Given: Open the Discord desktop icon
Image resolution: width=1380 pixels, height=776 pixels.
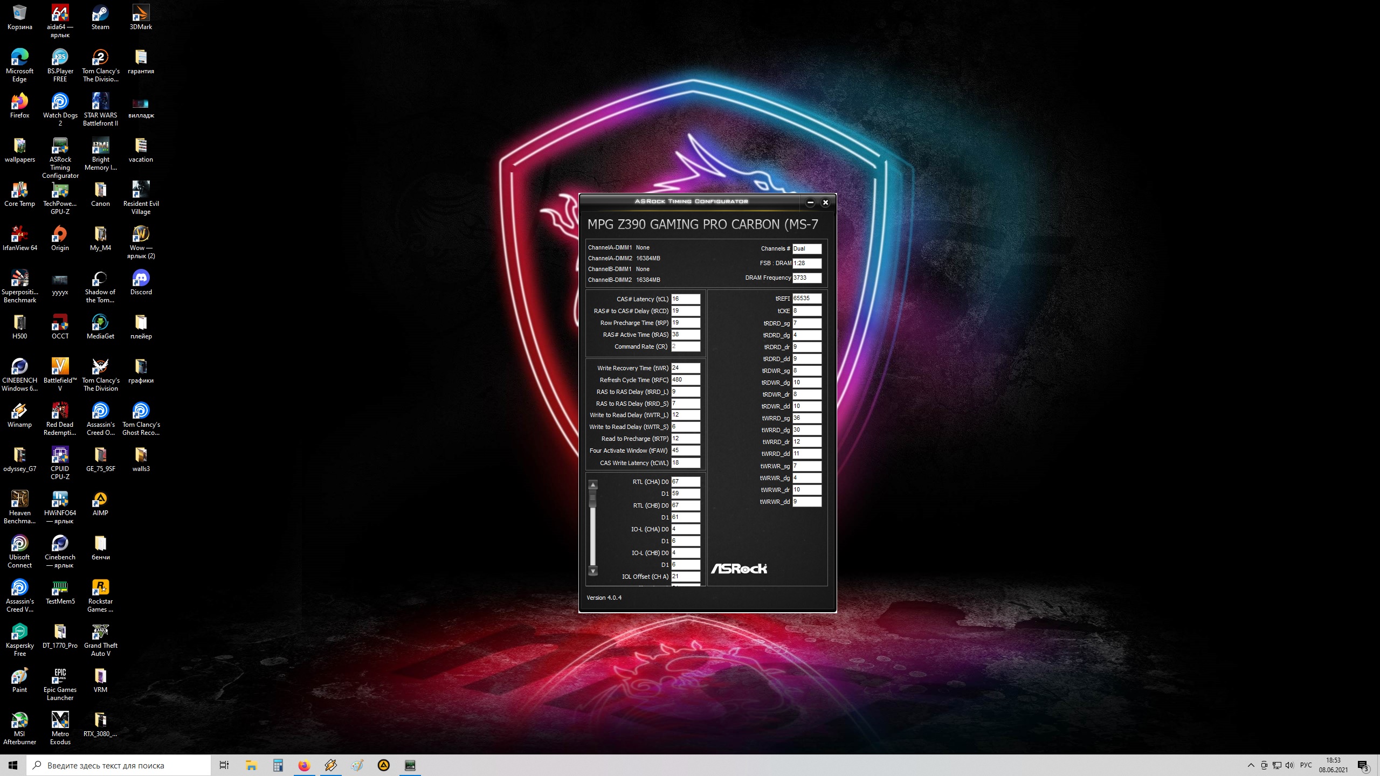Looking at the screenshot, I should tap(141, 279).
